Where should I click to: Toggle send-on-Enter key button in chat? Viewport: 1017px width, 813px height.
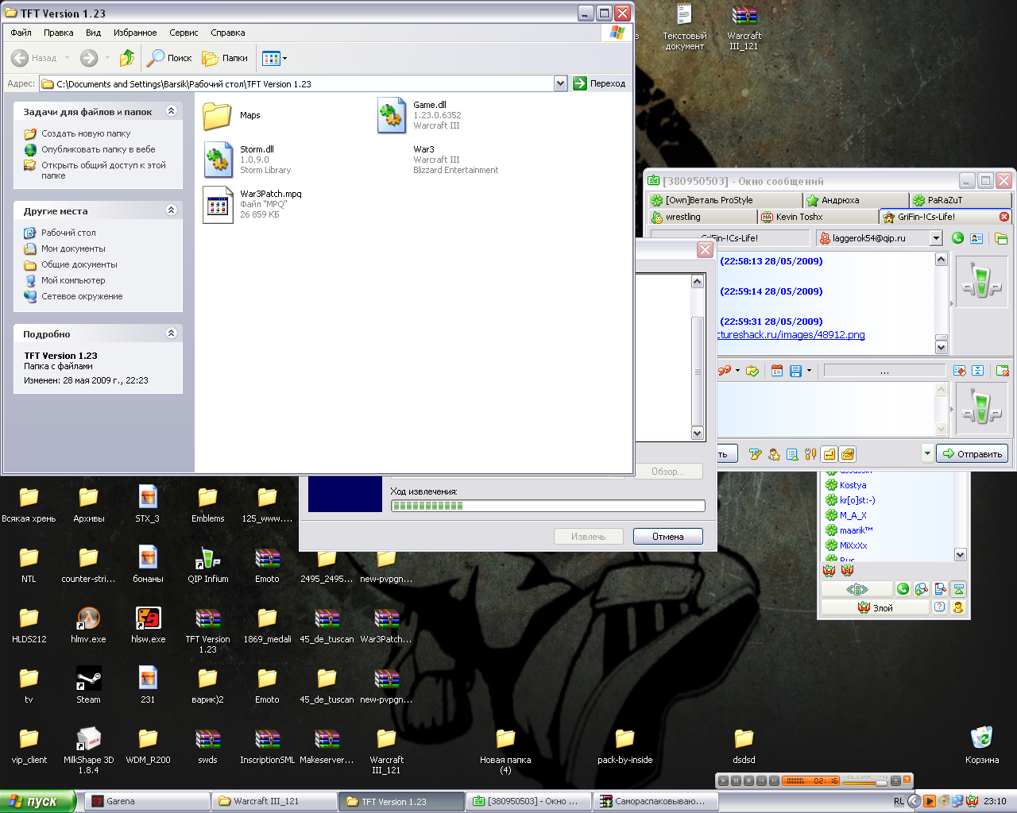click(829, 454)
